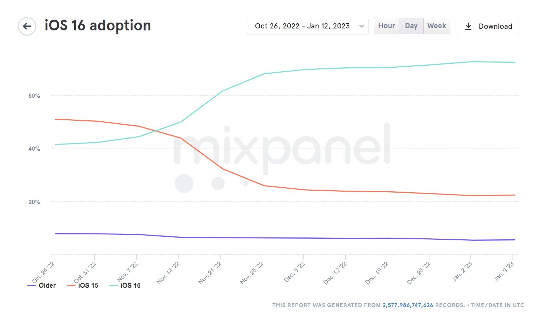This screenshot has height=327, width=539.
Task: Open the 2,577,986,747,626 records link
Action: click(407, 305)
